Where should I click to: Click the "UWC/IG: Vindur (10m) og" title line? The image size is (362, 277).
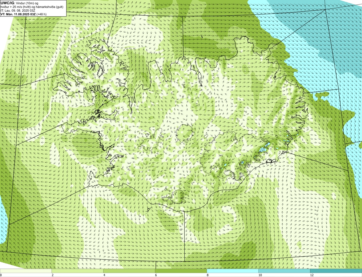pyautogui.click(x=20, y=3)
